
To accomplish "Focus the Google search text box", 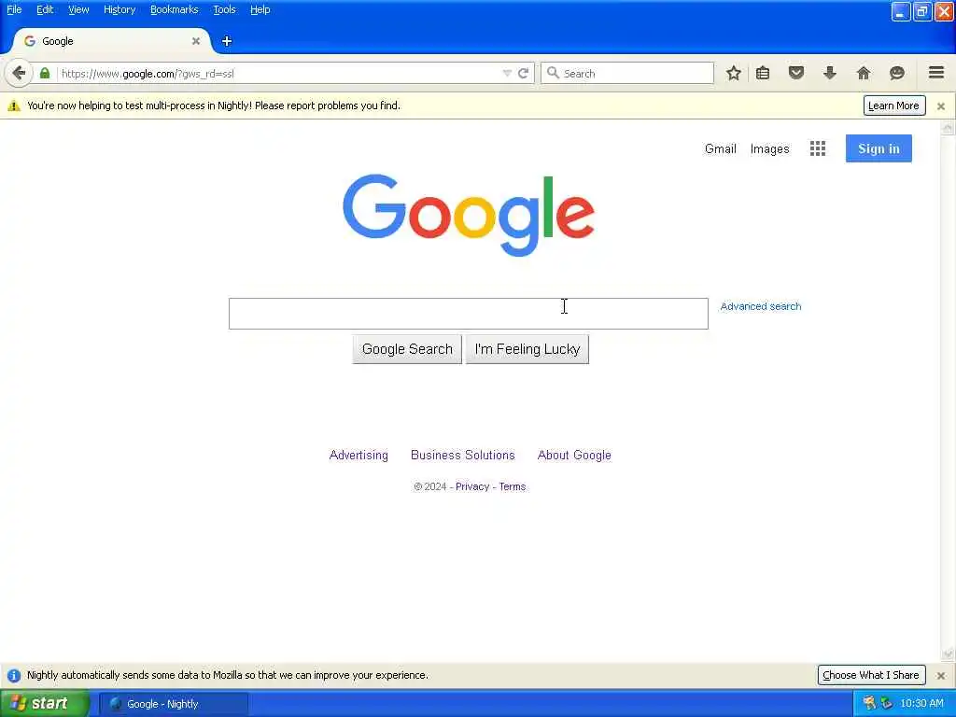I will coord(469,314).
